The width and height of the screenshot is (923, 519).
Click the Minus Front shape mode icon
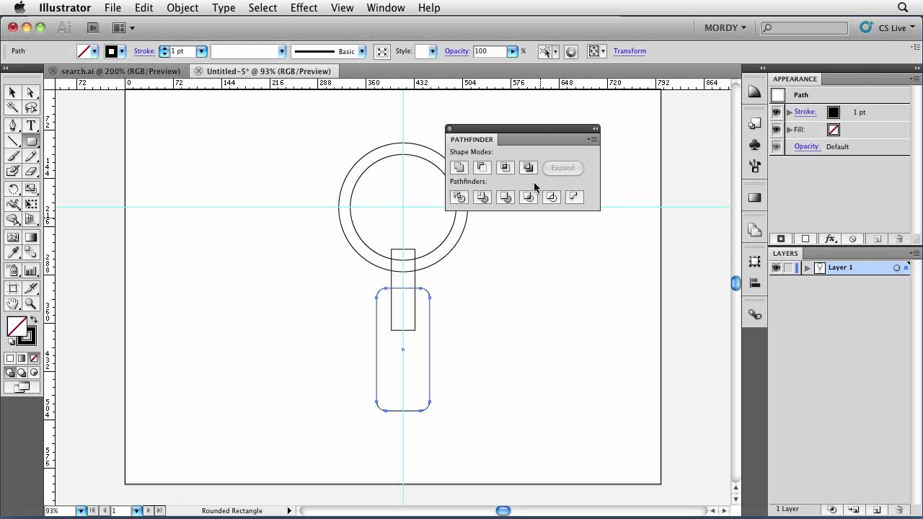tap(482, 167)
